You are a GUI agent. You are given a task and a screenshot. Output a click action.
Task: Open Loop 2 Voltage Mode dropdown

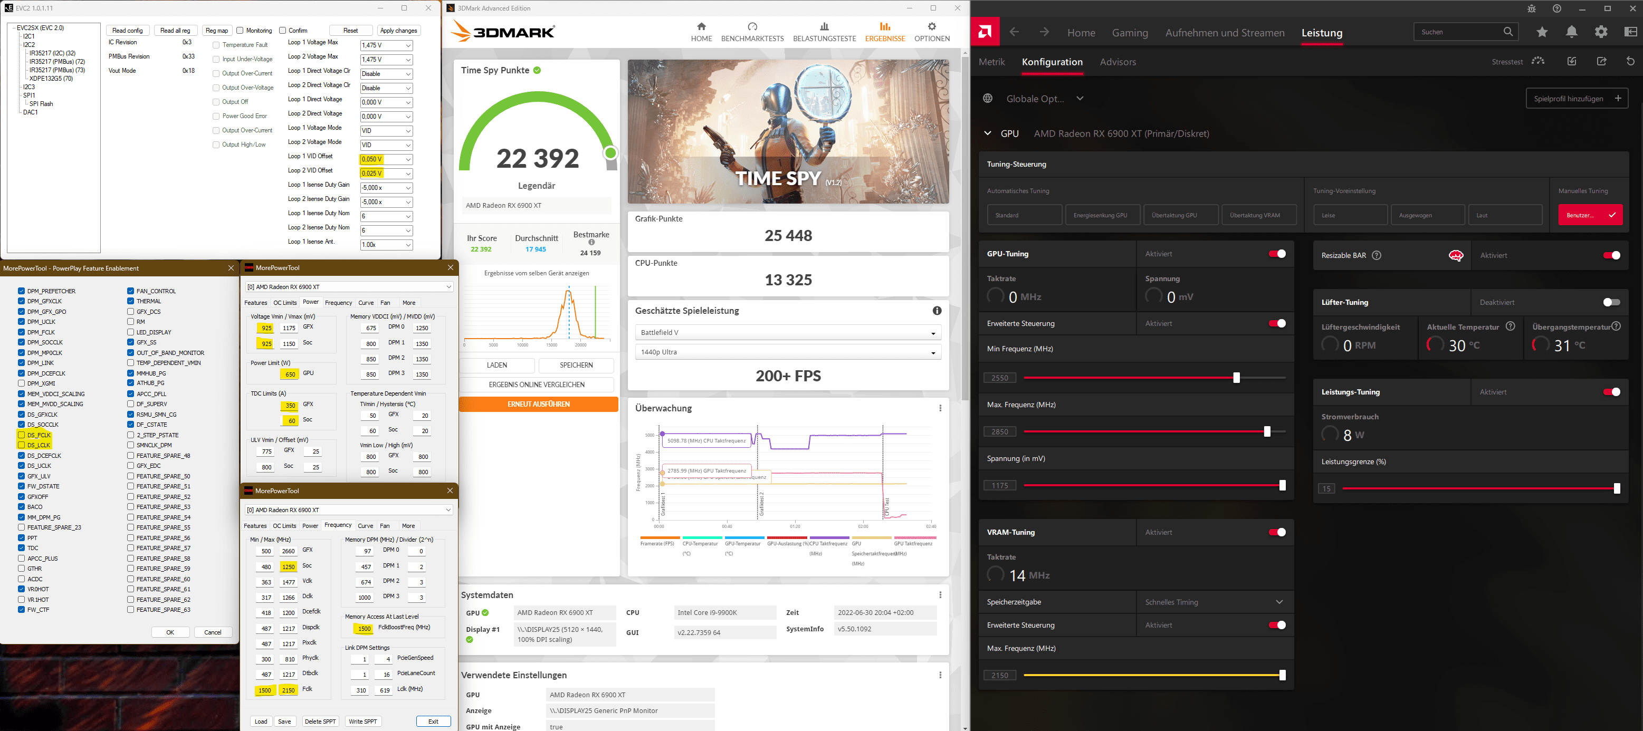tap(387, 145)
